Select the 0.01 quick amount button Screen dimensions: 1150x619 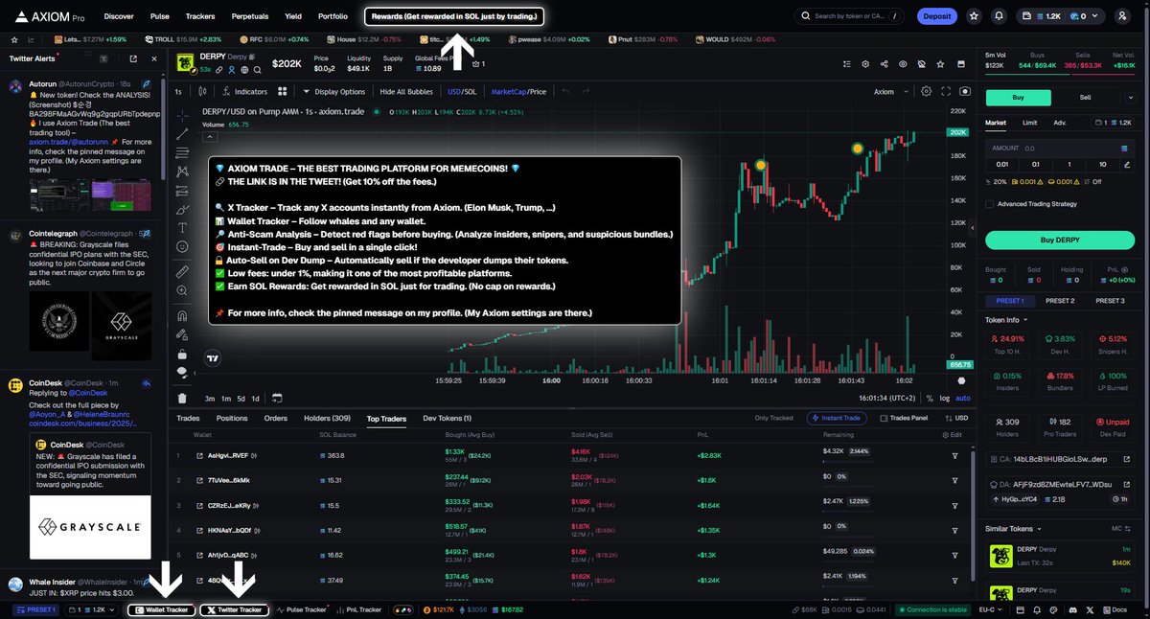pos(1002,164)
